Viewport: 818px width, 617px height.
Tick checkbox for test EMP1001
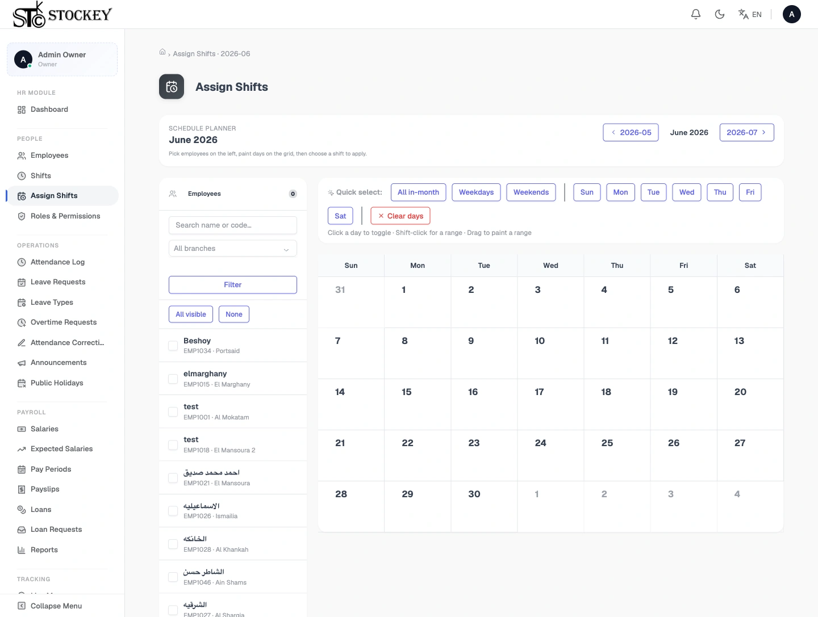click(x=173, y=412)
